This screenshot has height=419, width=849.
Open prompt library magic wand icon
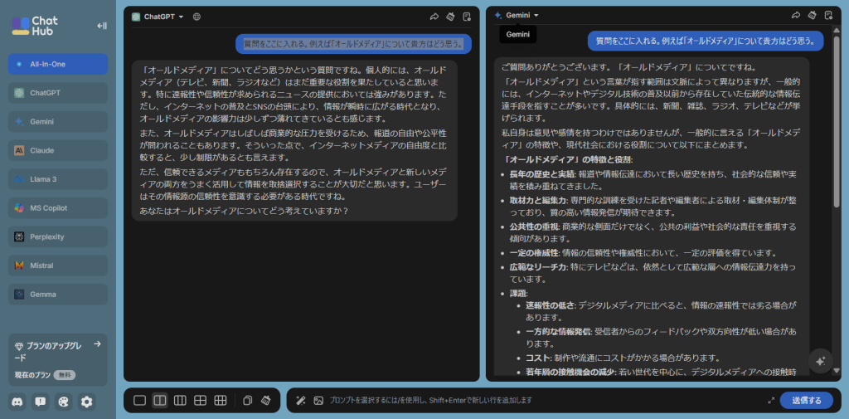[x=300, y=401]
